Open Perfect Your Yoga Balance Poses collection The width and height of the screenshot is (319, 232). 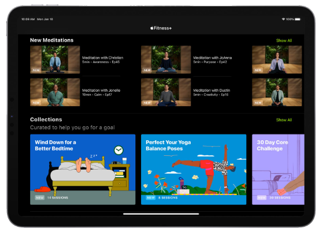click(x=194, y=170)
